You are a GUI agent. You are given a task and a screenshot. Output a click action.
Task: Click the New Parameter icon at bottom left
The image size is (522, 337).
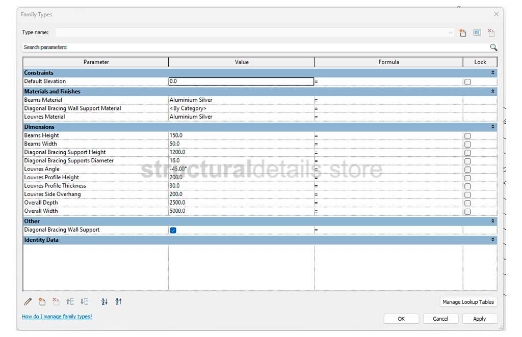click(x=42, y=302)
